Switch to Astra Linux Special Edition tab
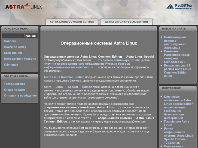198x148 pixels. coord(126,22)
